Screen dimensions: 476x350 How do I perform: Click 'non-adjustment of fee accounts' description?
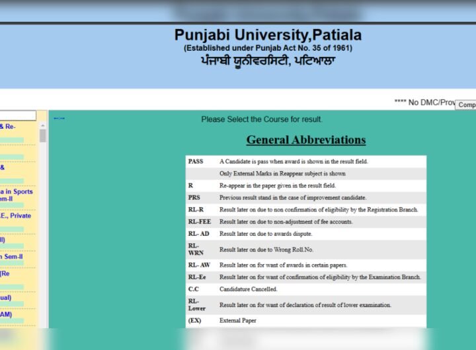click(286, 222)
